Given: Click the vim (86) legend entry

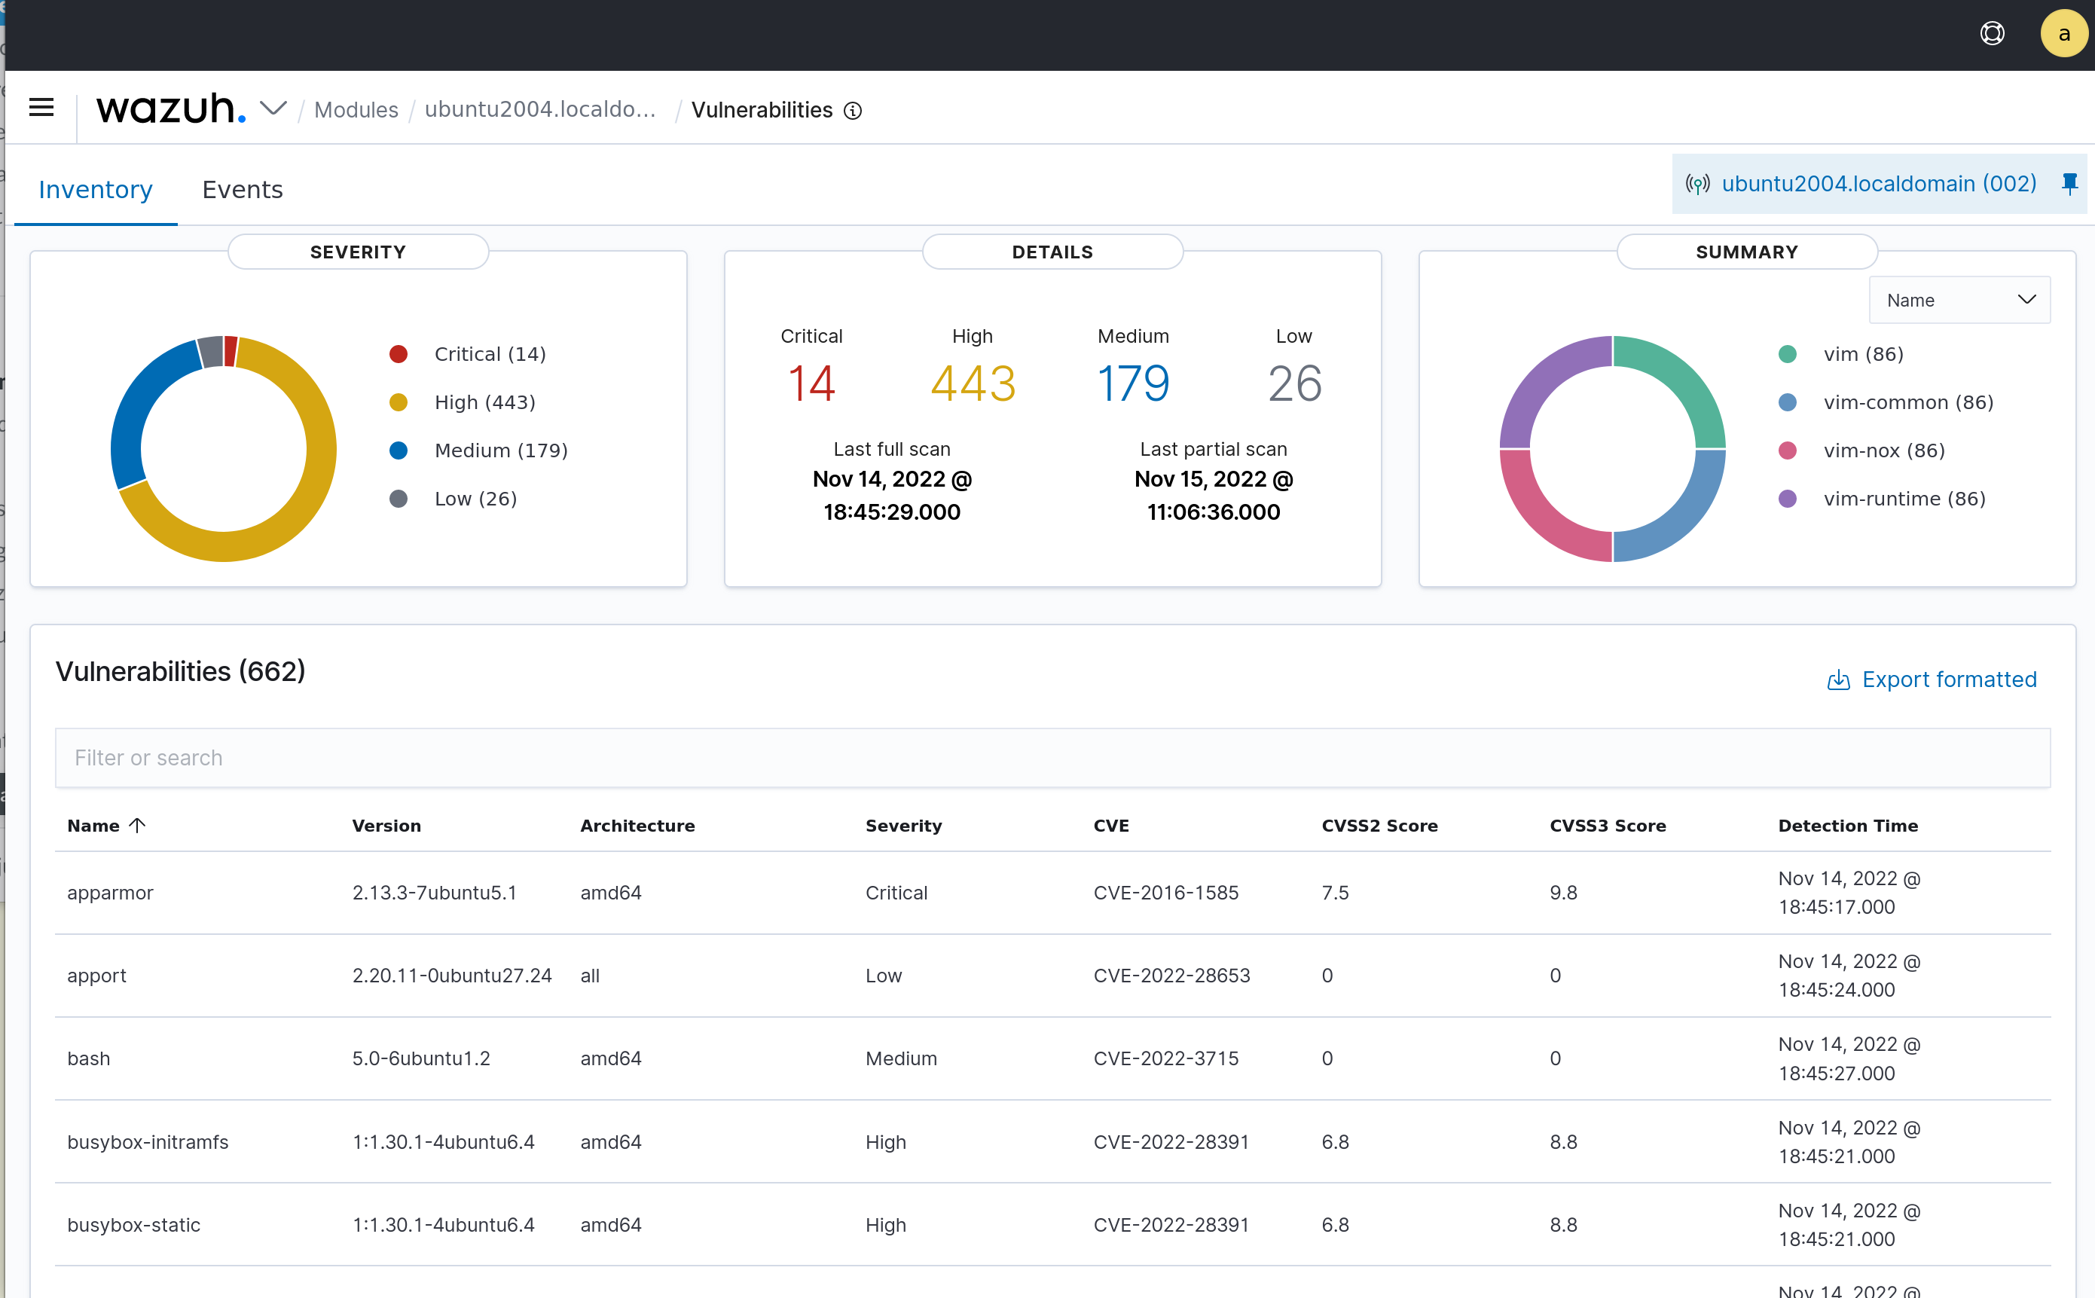Looking at the screenshot, I should pyautogui.click(x=1841, y=353).
